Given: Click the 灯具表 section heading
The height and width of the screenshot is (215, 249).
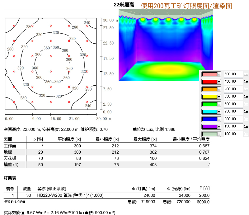Looking at the screenshot, I should (10, 178).
